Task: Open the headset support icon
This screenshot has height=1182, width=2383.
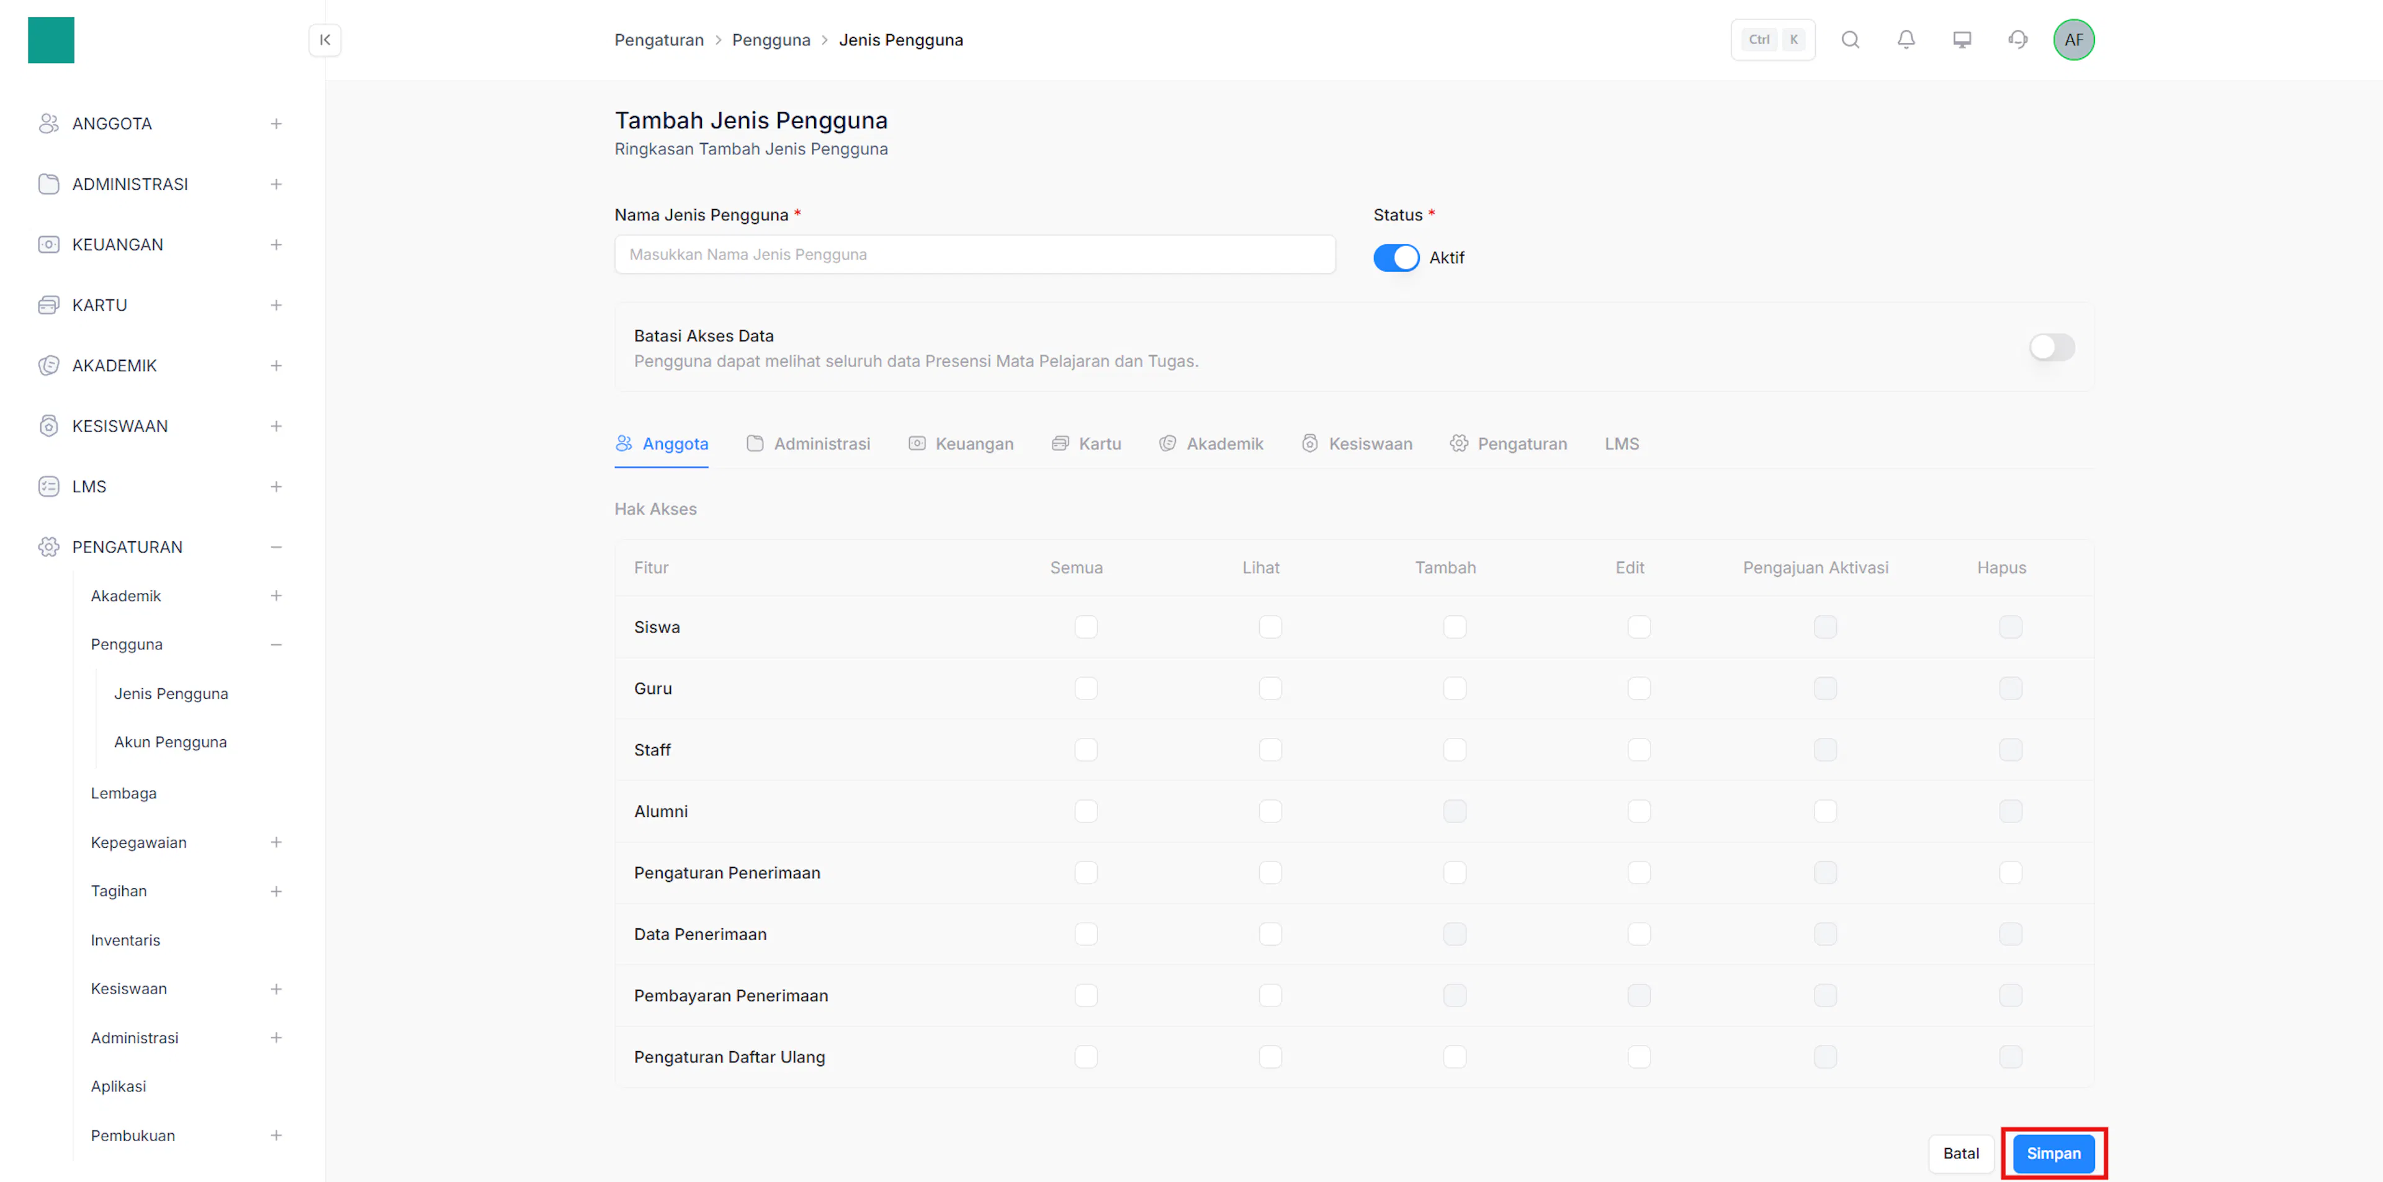Action: tap(2017, 40)
